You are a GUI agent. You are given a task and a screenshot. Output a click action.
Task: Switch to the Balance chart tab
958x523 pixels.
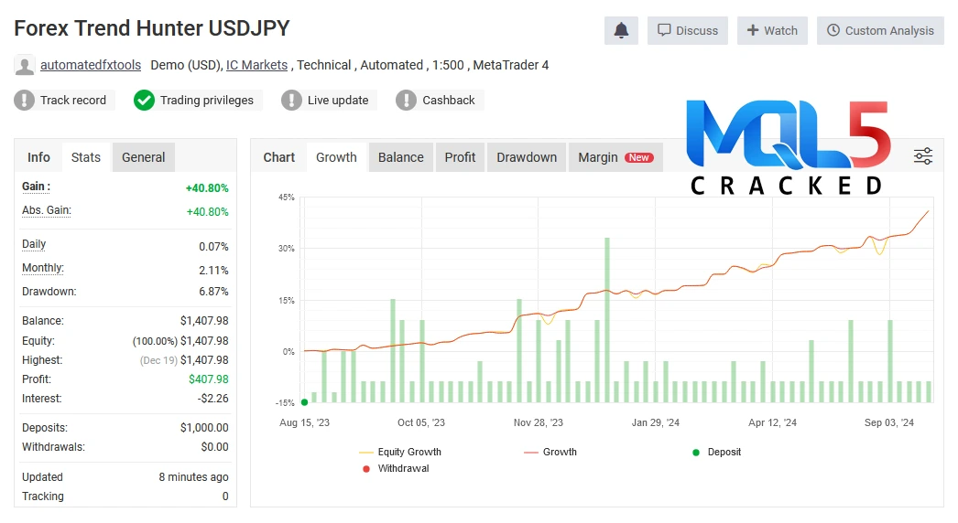[401, 157]
